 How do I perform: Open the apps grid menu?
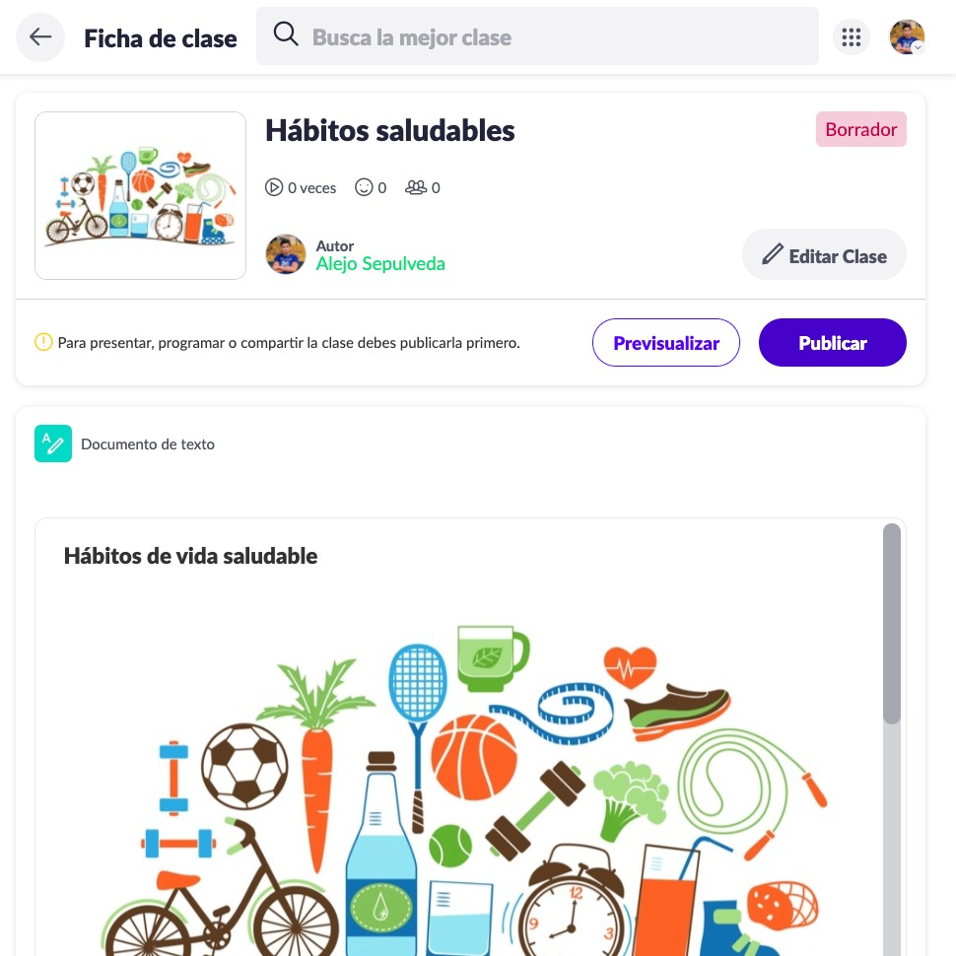(x=852, y=37)
